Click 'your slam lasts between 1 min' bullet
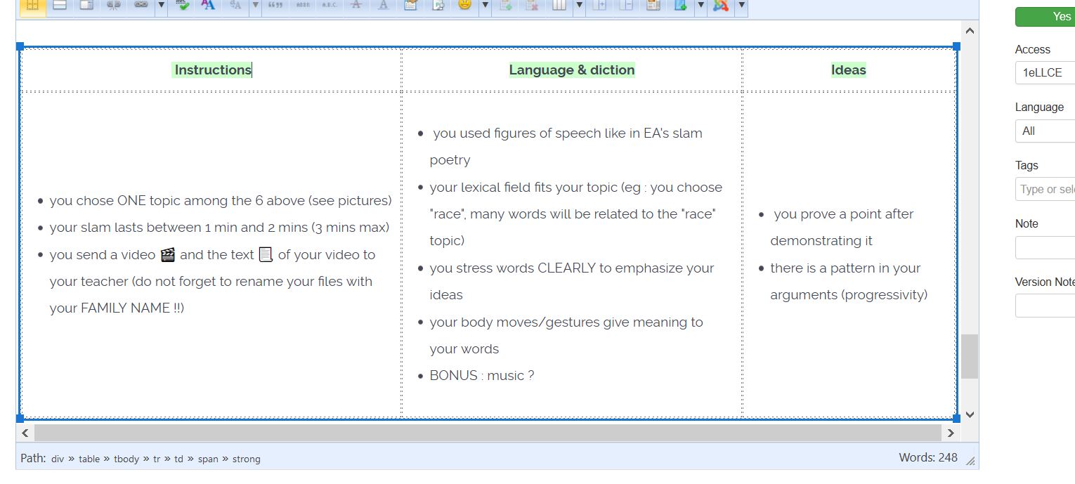The width and height of the screenshot is (1075, 484). (219, 228)
